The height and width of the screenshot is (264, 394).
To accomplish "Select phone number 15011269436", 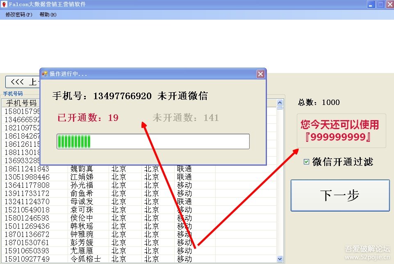I will pos(27,226).
